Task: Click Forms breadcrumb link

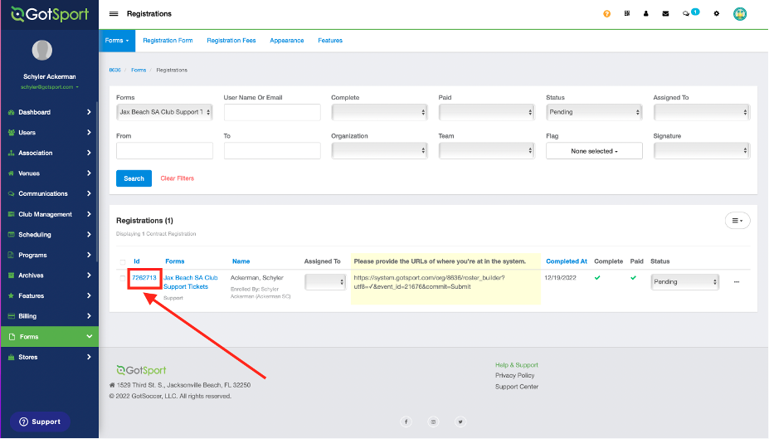Action: tap(139, 71)
